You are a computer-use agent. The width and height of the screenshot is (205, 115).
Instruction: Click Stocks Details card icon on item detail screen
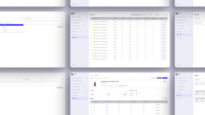131,90
